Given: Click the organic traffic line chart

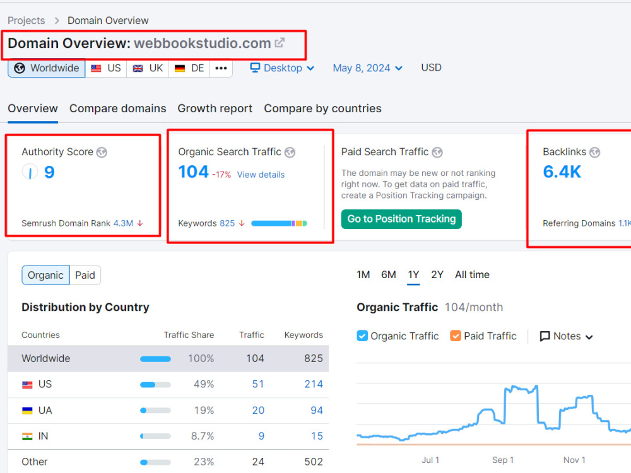Looking at the screenshot, I should coord(494,414).
